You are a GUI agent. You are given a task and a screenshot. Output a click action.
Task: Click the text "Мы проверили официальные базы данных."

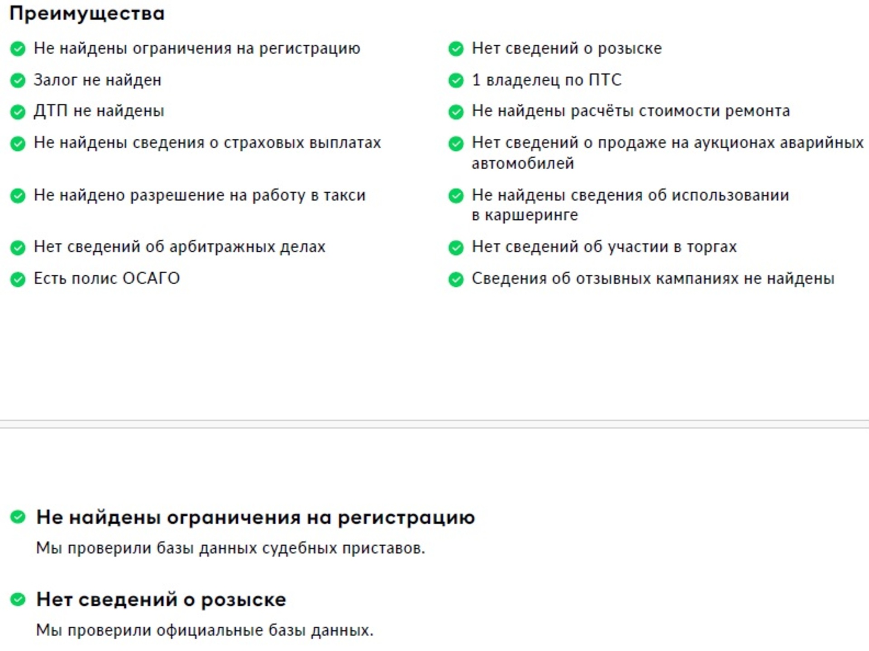(x=205, y=630)
